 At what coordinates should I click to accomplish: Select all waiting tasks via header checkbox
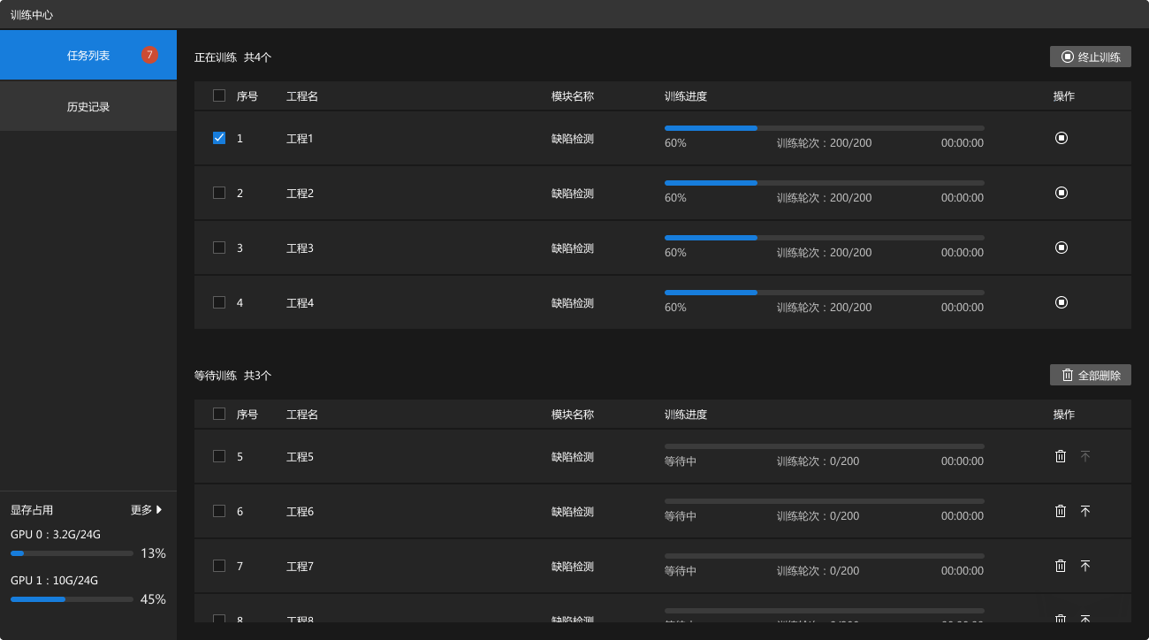click(219, 414)
